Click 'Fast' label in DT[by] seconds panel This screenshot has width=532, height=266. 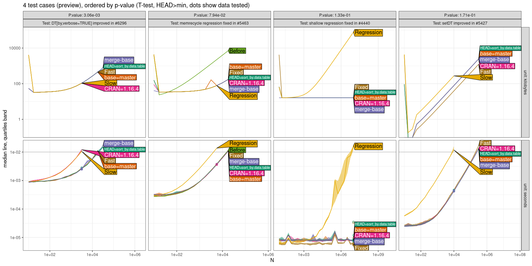coord(110,161)
